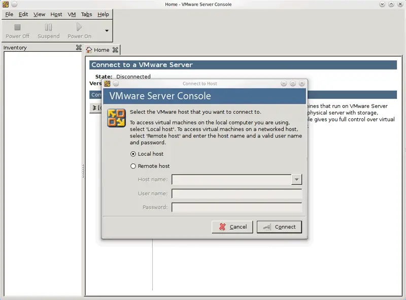Click the Power Off toolbar button
This screenshot has height=300, width=406.
pyautogui.click(x=18, y=31)
